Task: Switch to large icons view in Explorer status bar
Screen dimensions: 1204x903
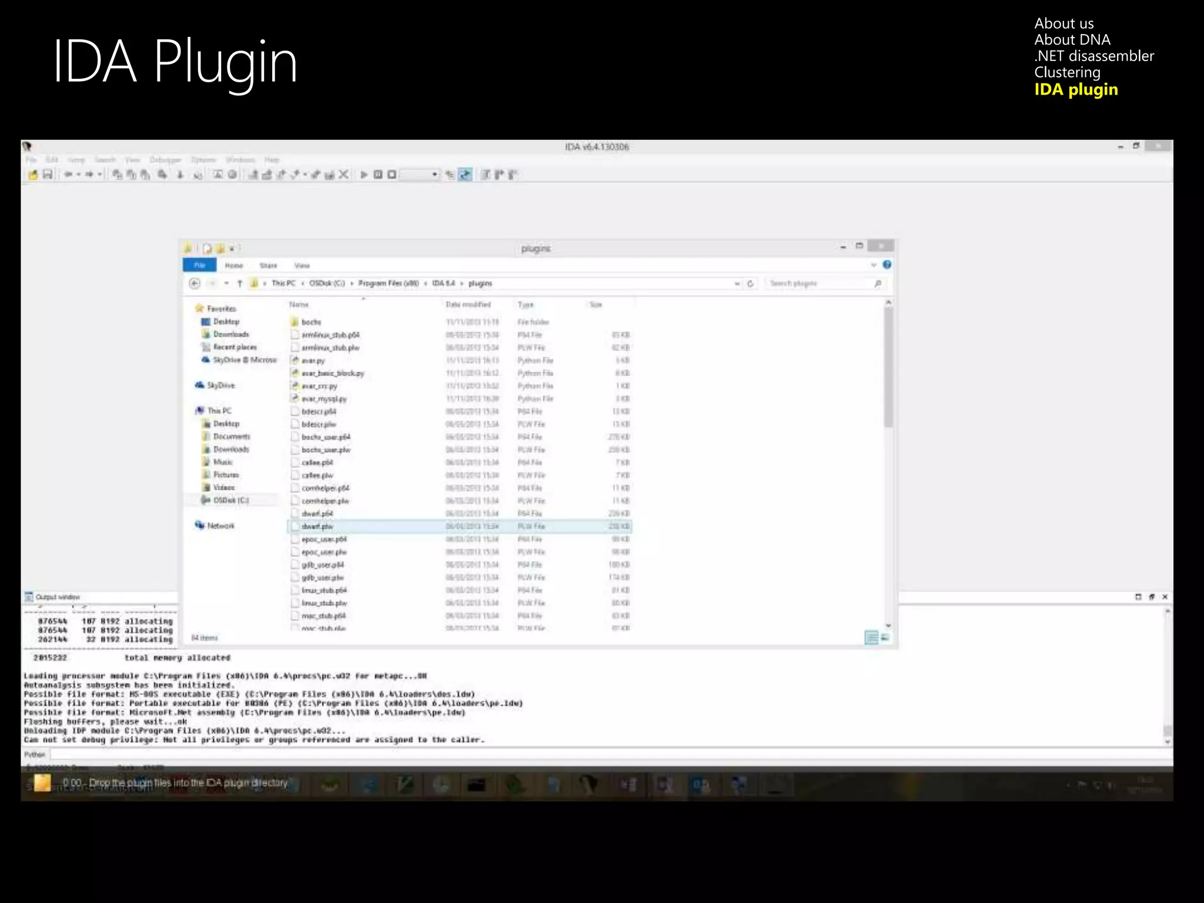Action: [885, 637]
